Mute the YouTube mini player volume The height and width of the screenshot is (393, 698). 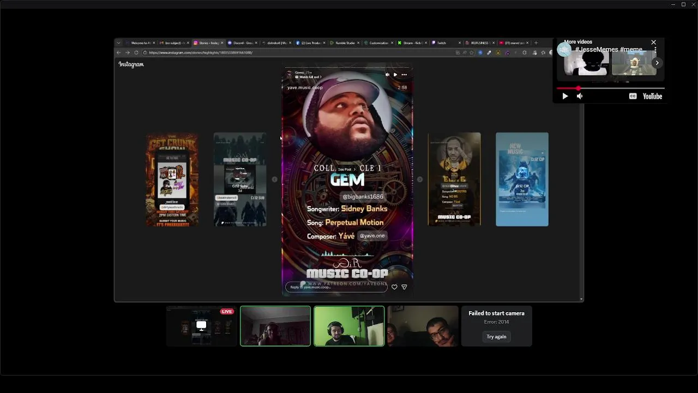click(580, 96)
